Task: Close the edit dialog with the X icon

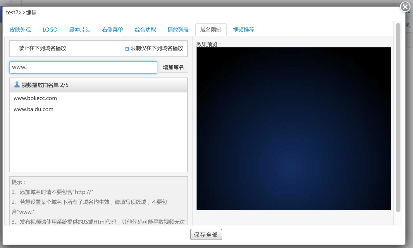Action: tap(405, 6)
